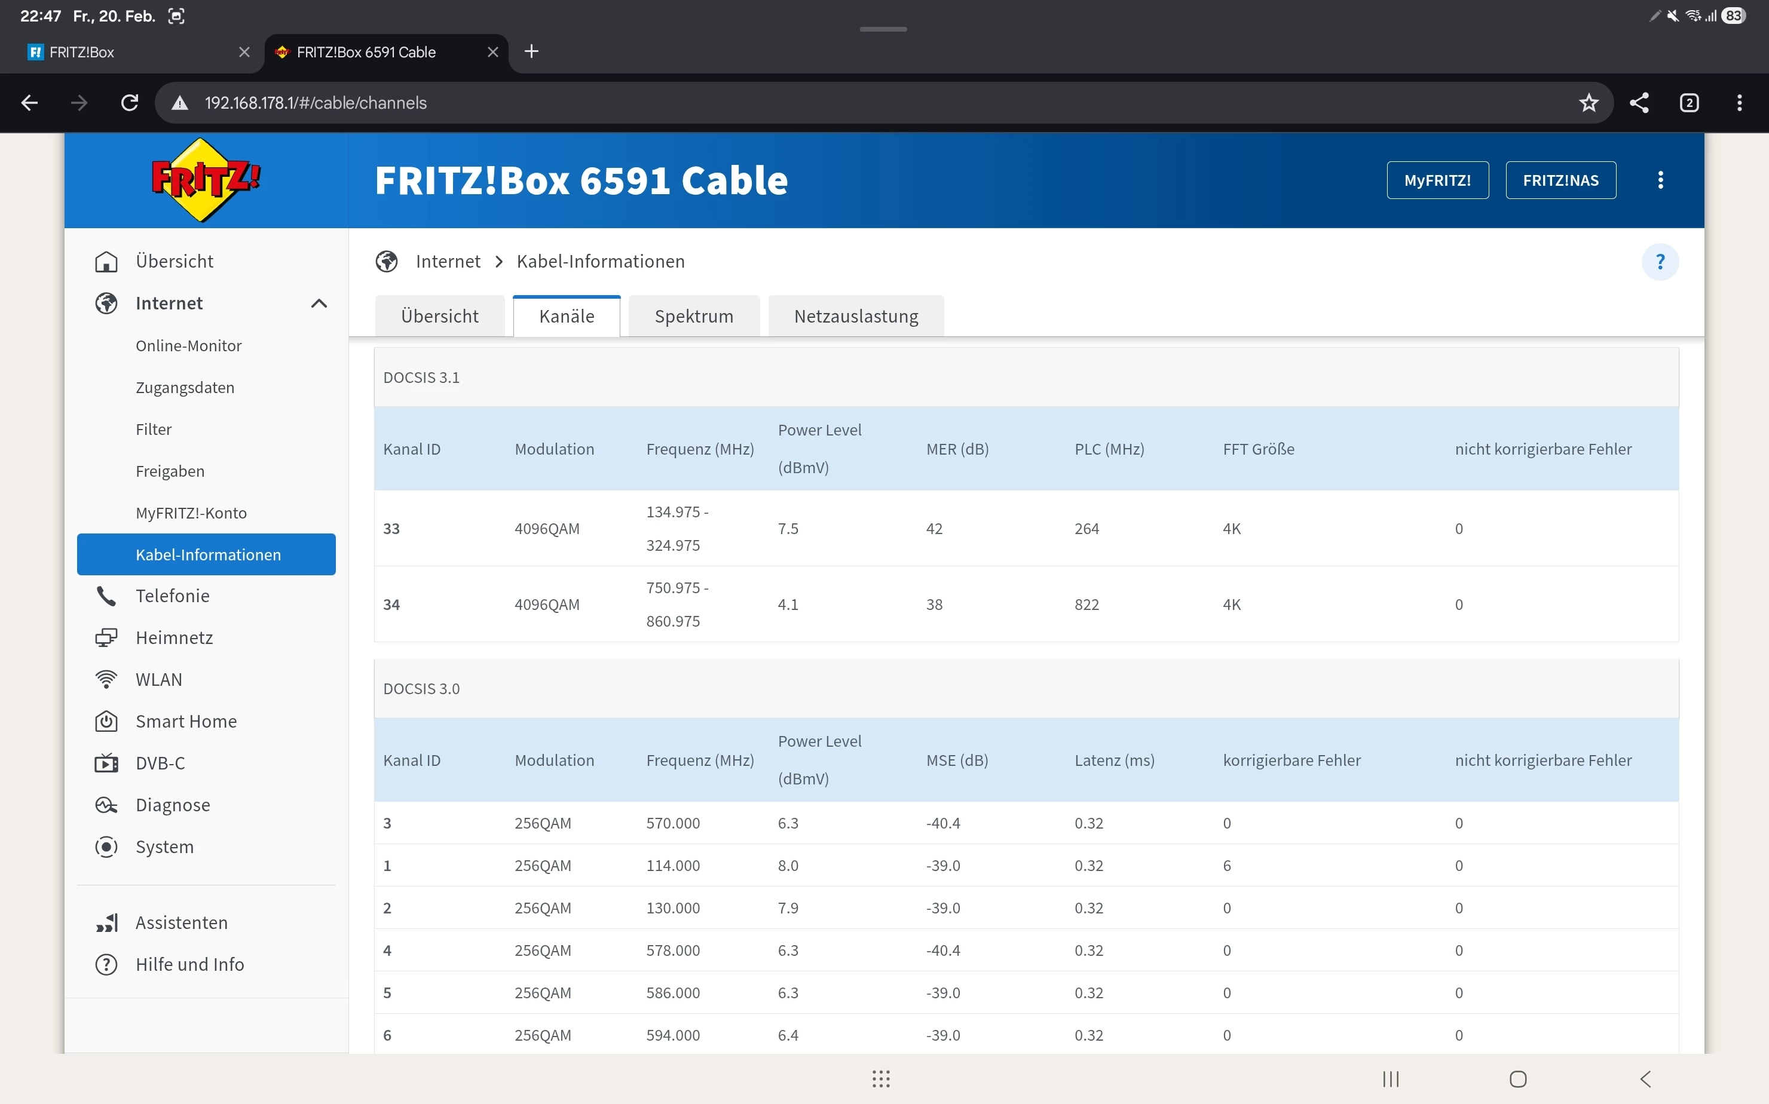Open Online-Monitor in the sidebar
Screen dimensions: 1769x1104
pyautogui.click(x=188, y=345)
